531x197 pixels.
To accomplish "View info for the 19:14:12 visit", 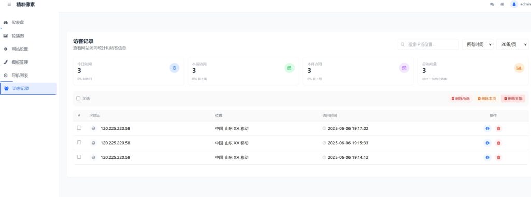I will [x=487, y=157].
